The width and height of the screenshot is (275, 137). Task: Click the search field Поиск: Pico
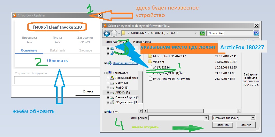click(x=230, y=33)
